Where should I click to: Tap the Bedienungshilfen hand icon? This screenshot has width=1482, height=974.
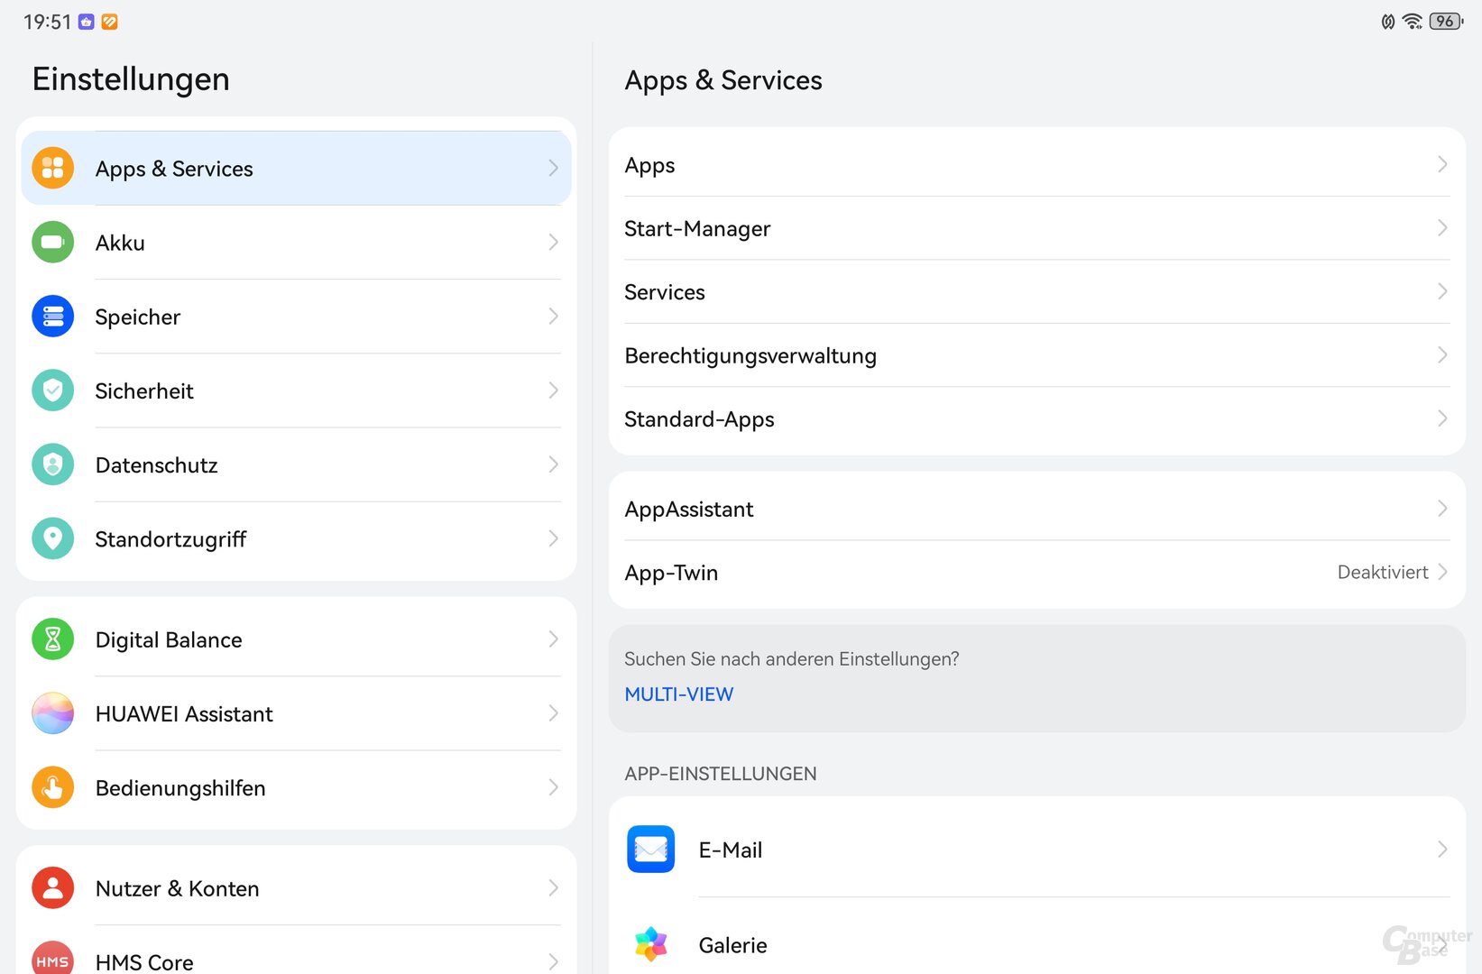[x=53, y=787]
